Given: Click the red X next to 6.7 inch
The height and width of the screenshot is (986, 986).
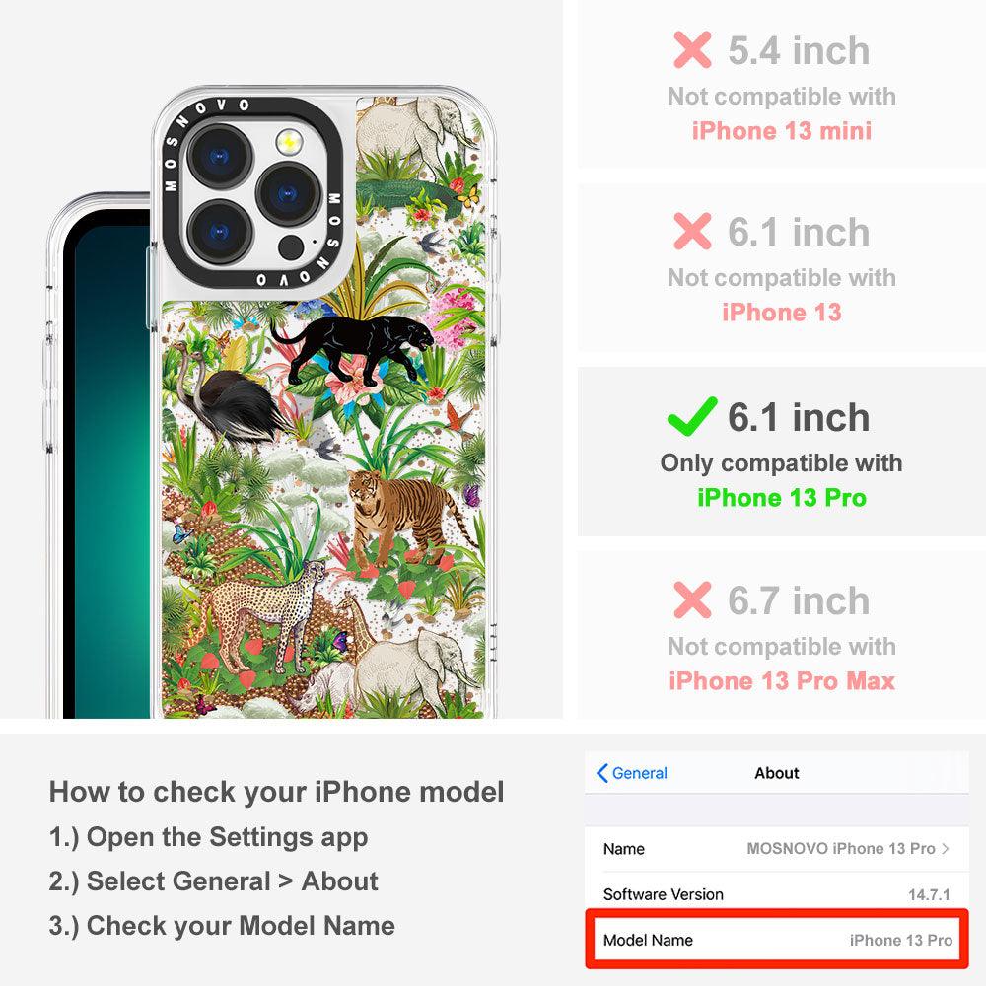Looking at the screenshot, I should 692,599.
